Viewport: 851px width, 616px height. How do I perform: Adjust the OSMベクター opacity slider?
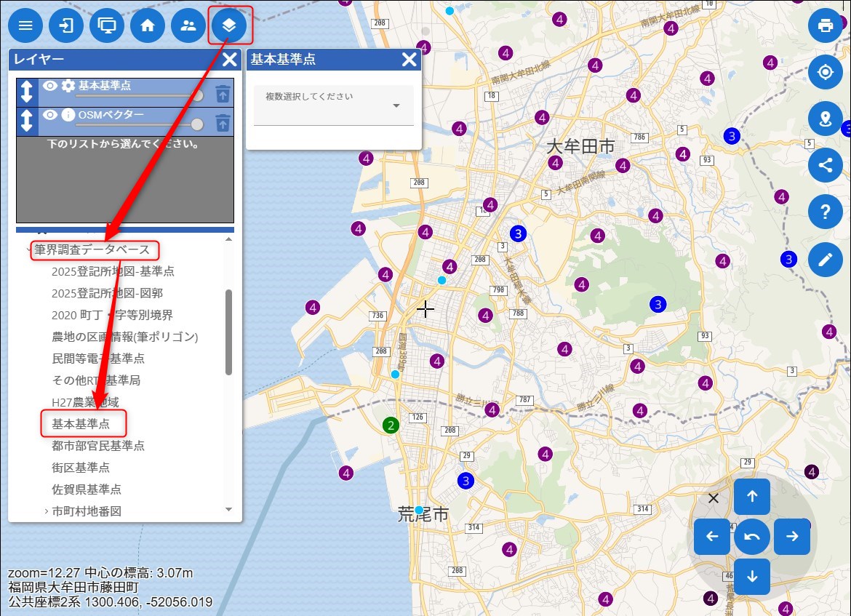point(196,124)
